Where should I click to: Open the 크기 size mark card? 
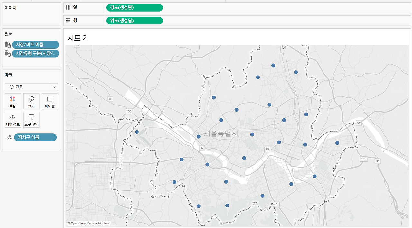coord(32,101)
